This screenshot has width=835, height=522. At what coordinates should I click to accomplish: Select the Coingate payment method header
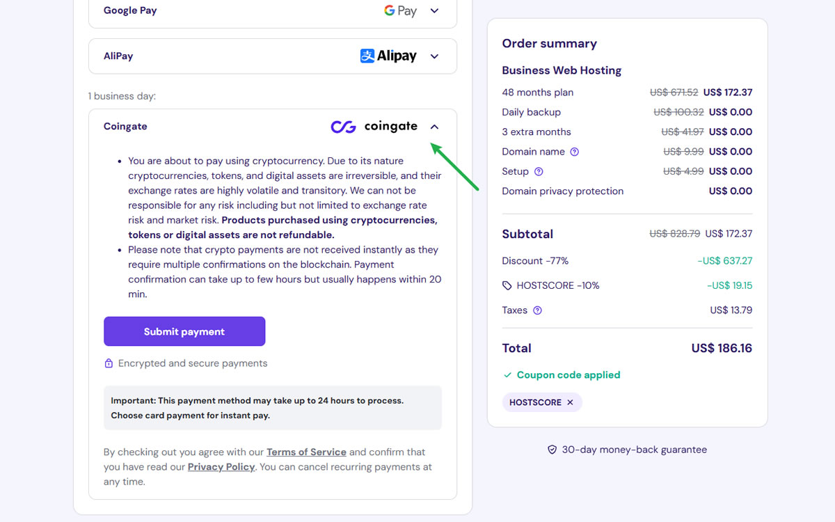[125, 127]
